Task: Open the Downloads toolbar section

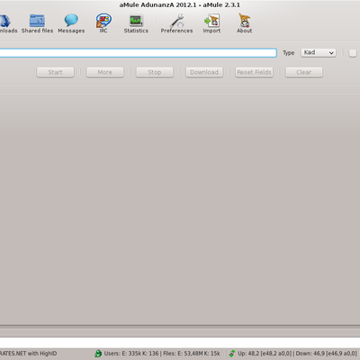Action: pos(6,23)
